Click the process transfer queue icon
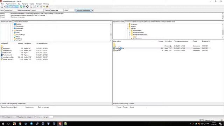Screen dimensions: 224x126 tap(24, 7)
